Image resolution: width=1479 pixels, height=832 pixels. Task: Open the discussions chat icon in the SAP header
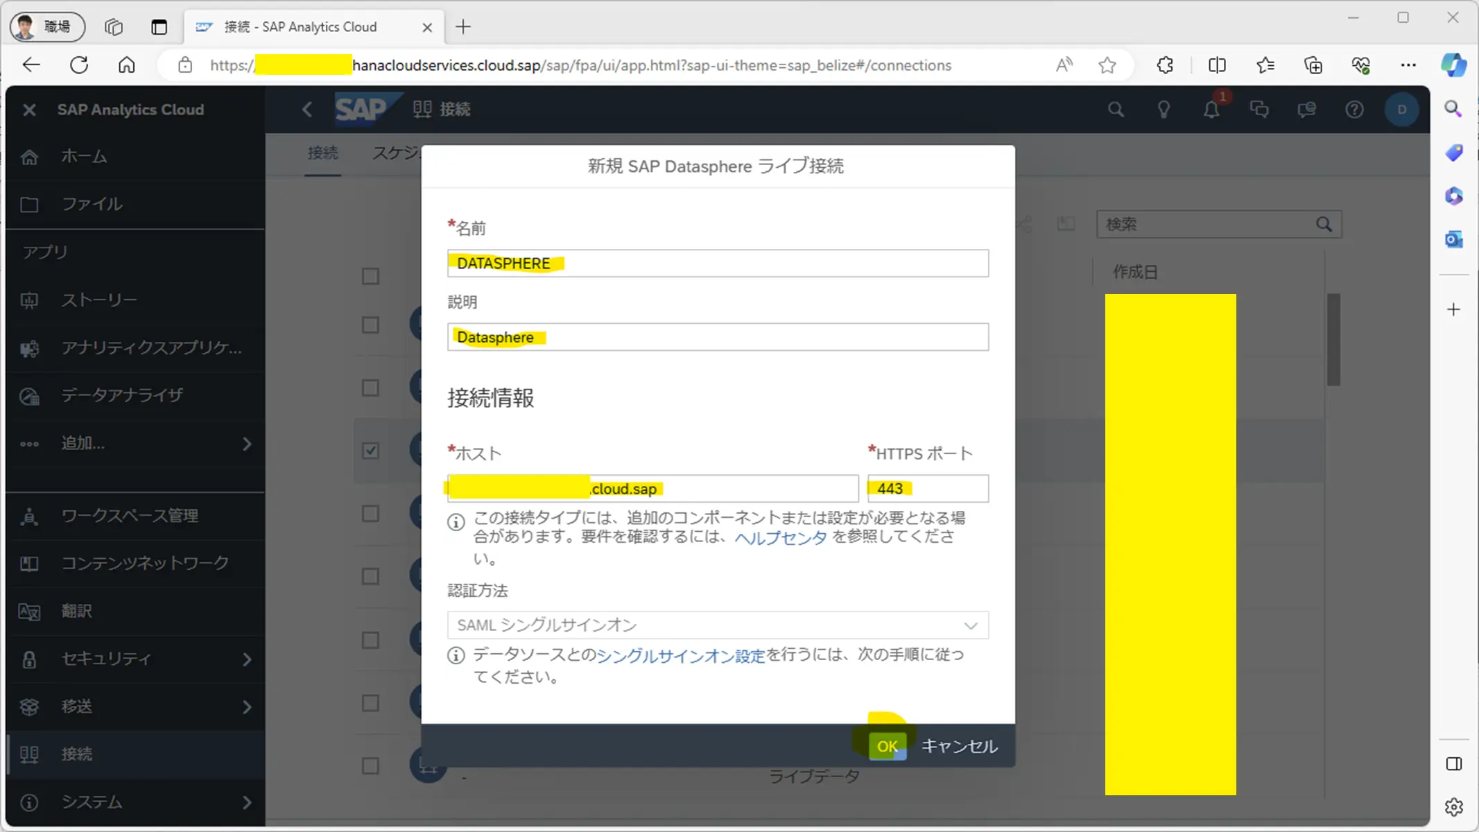[x=1259, y=110]
